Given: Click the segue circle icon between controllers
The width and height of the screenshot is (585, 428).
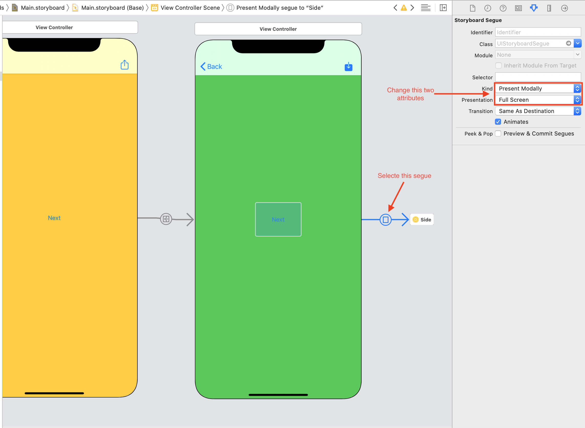Looking at the screenshot, I should click(x=386, y=219).
